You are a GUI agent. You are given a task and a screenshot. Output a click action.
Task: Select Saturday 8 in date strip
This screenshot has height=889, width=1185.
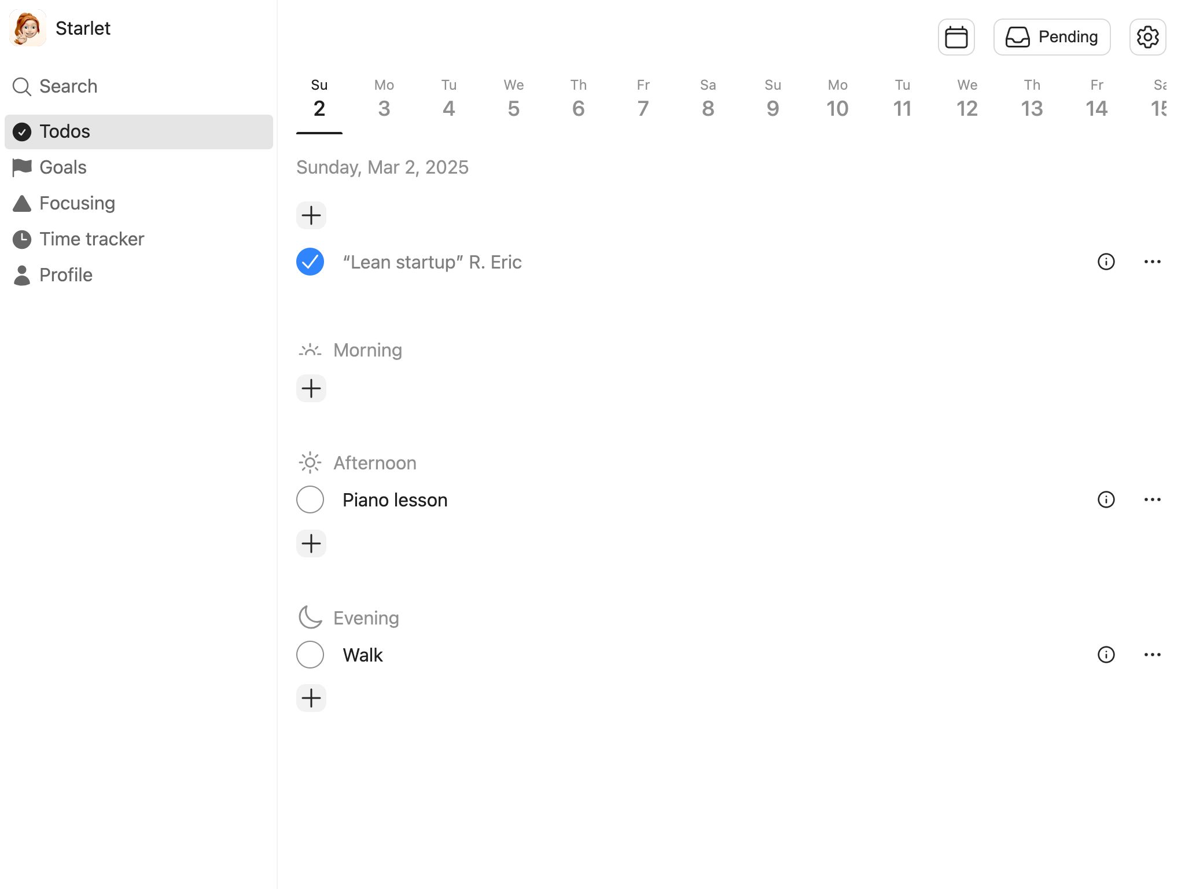pos(708,98)
